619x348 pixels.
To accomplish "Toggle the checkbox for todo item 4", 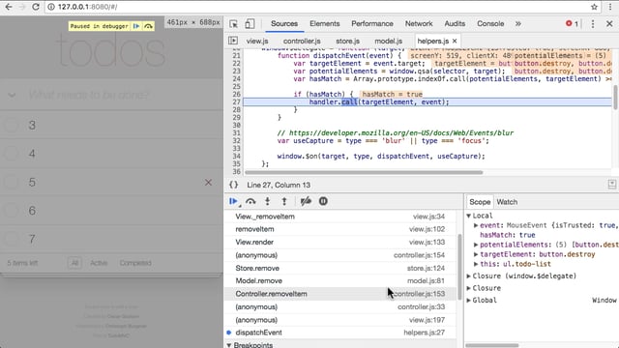I will coord(11,154).
